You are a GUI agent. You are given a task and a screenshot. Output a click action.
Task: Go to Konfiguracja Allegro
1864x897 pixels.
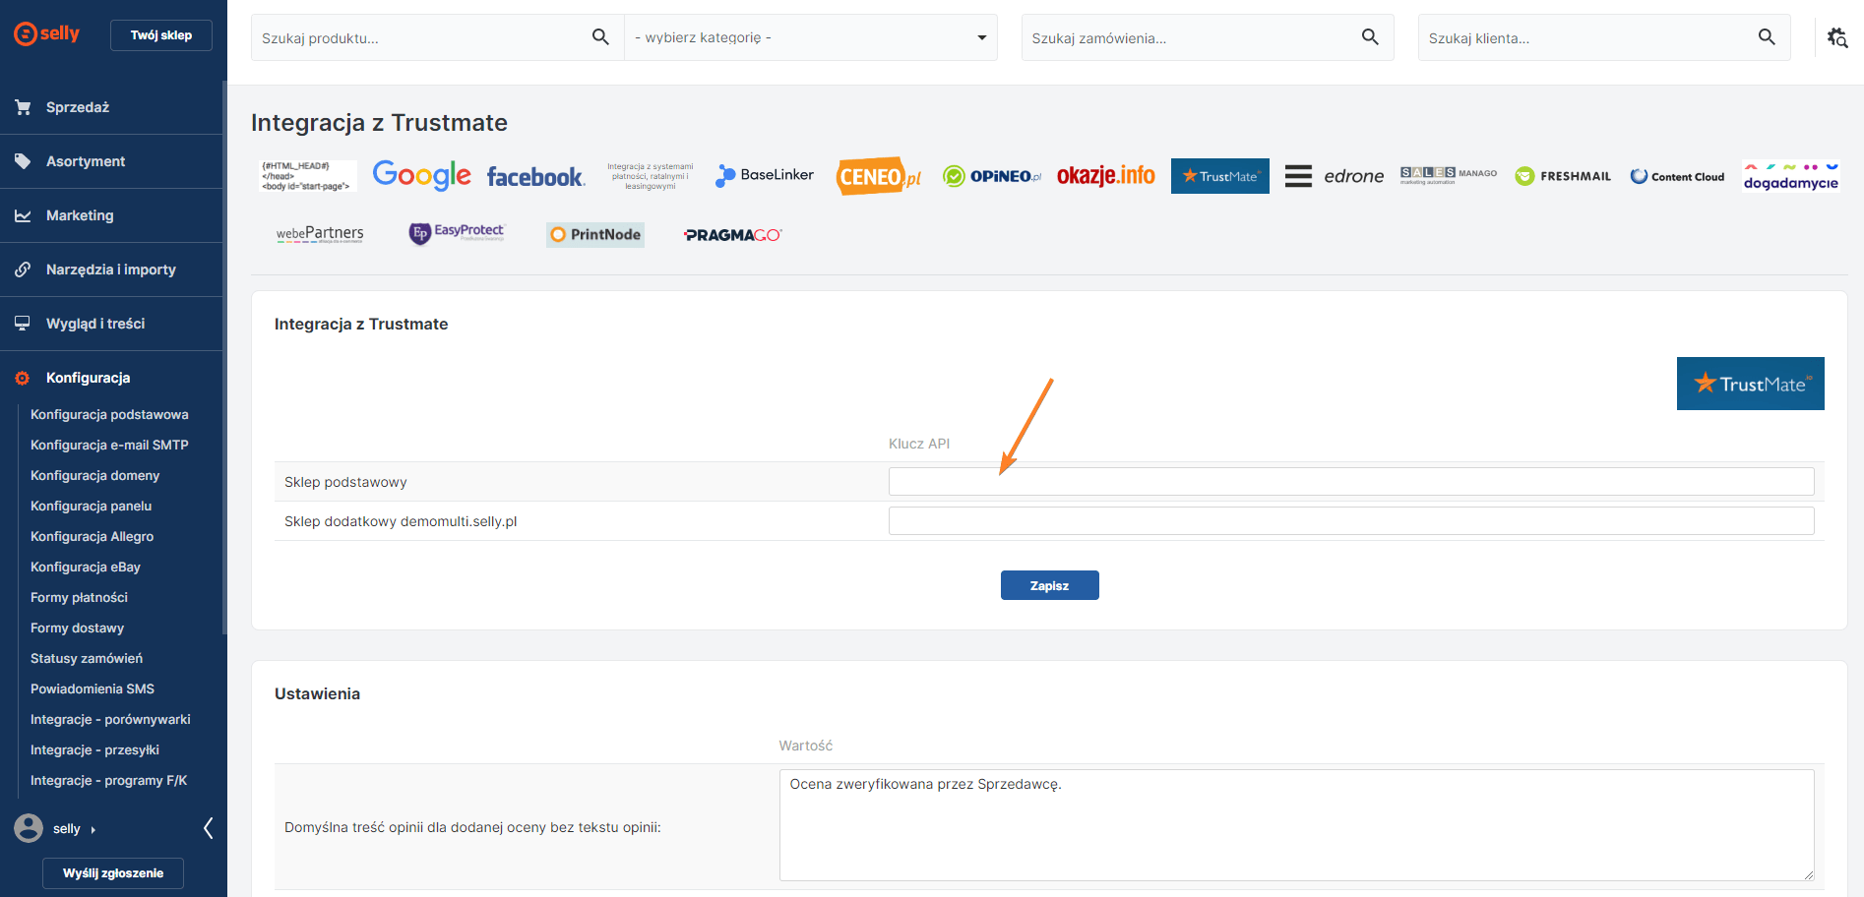click(92, 536)
